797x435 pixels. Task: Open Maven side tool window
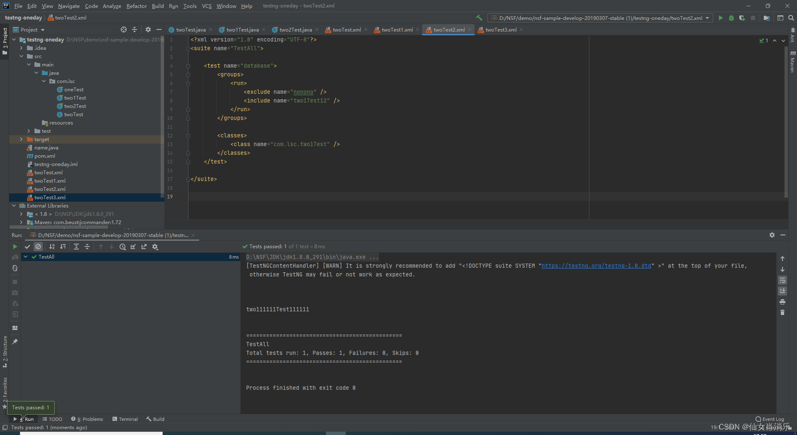coord(792,61)
